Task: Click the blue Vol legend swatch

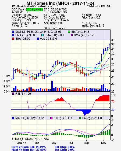Action: point(38,39)
